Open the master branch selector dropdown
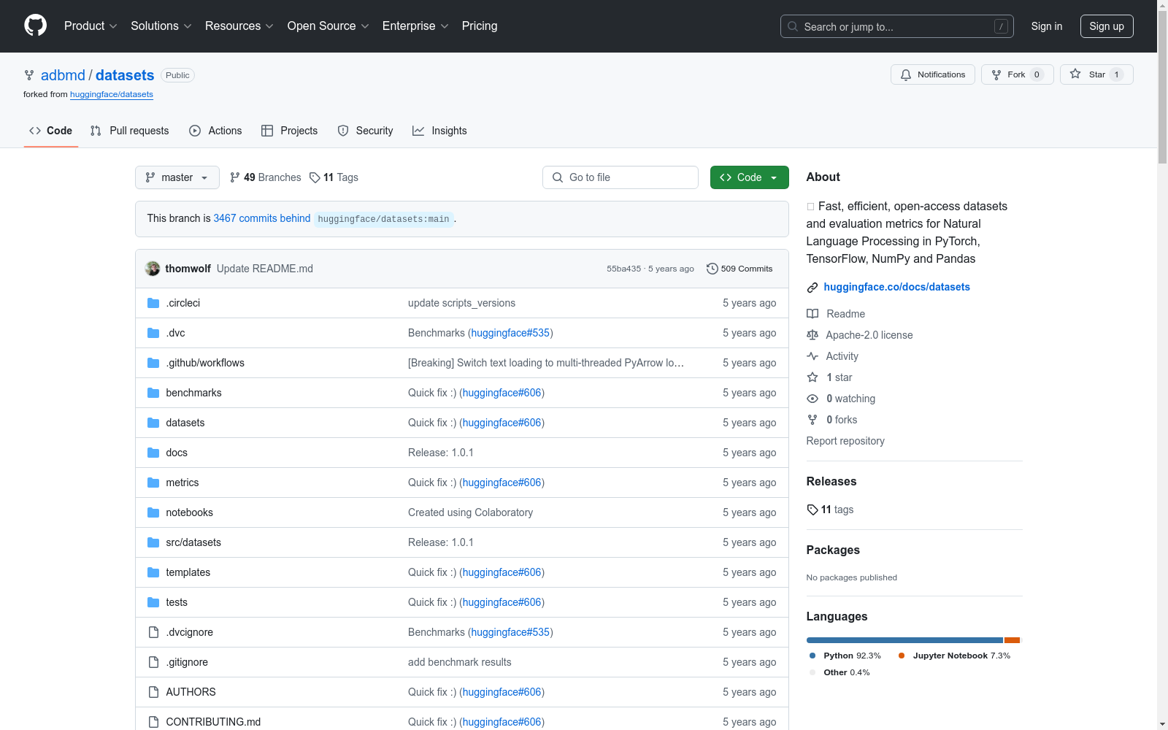1168x730 pixels. point(177,177)
